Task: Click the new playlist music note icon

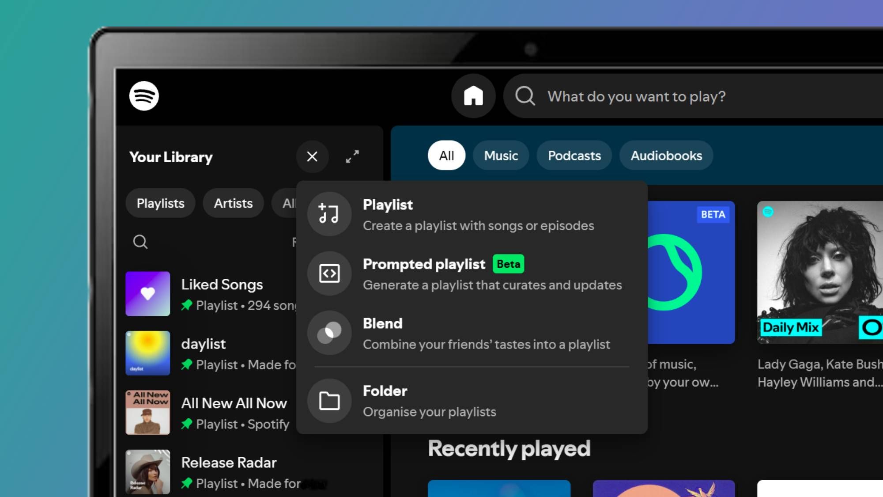Action: tap(329, 214)
